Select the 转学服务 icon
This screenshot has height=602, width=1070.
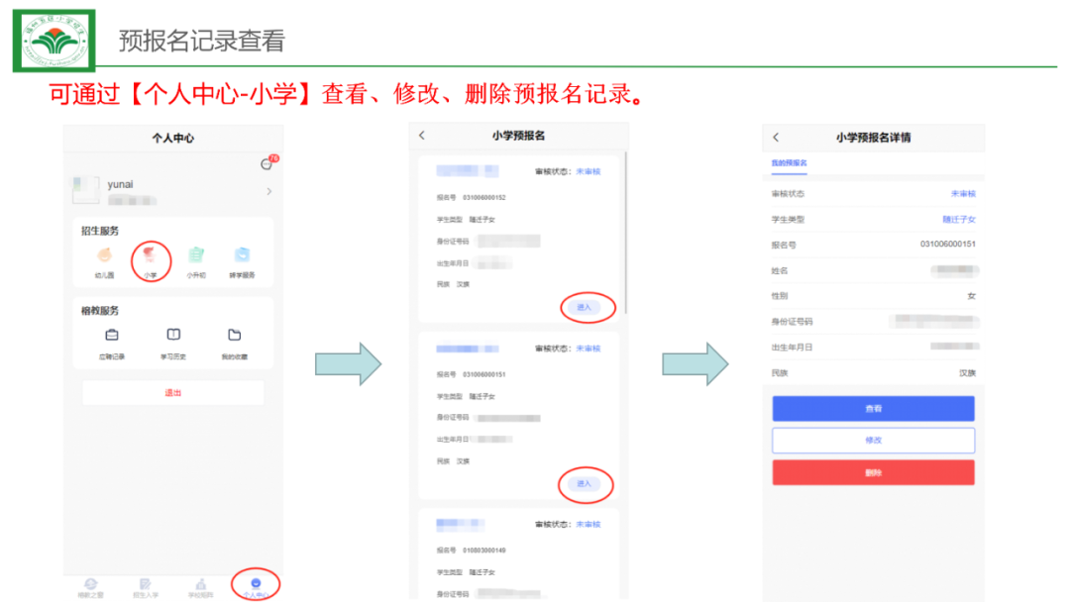[242, 257]
